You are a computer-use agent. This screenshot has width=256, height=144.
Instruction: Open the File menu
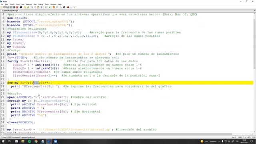click(x=2, y=4)
